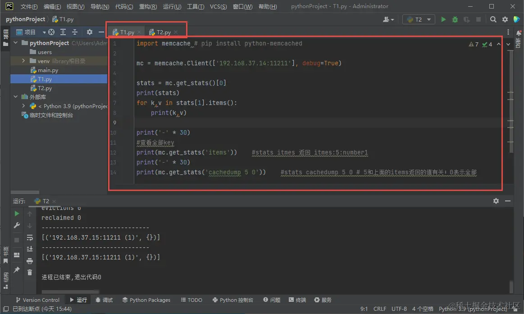Screen dimensions: 524x314
Task: Open editor tabs more-options menu
Action: 508,32
